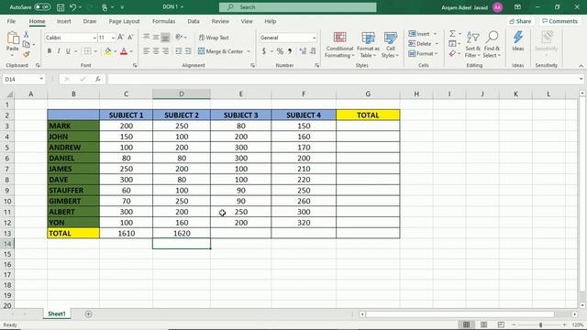This screenshot has width=587, height=330.
Task: Click the Orientation text angle icon
Action: (179, 37)
